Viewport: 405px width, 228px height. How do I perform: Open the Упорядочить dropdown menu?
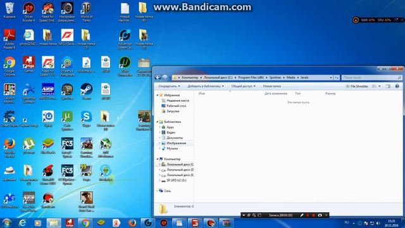click(x=169, y=86)
